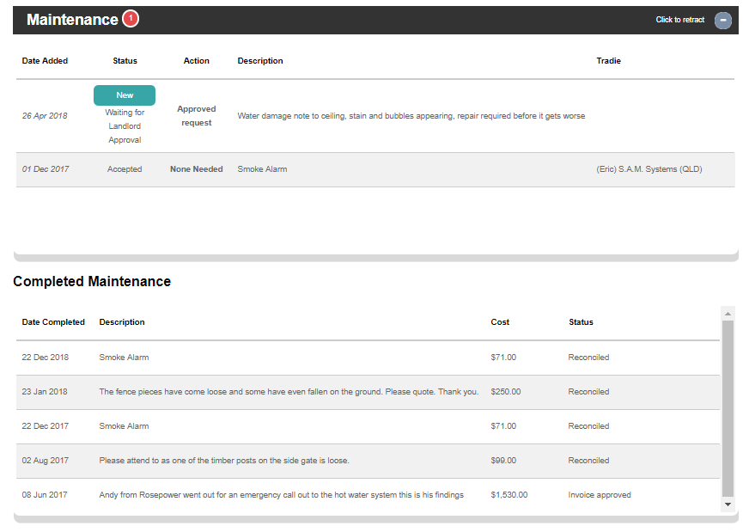Open (Eric) S.A.M. Systems (QLD) tradie
The width and height of the screenshot is (749, 532).
649,169
